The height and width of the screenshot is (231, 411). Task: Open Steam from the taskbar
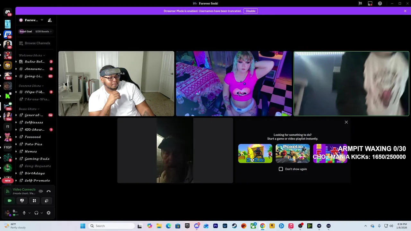point(234,226)
